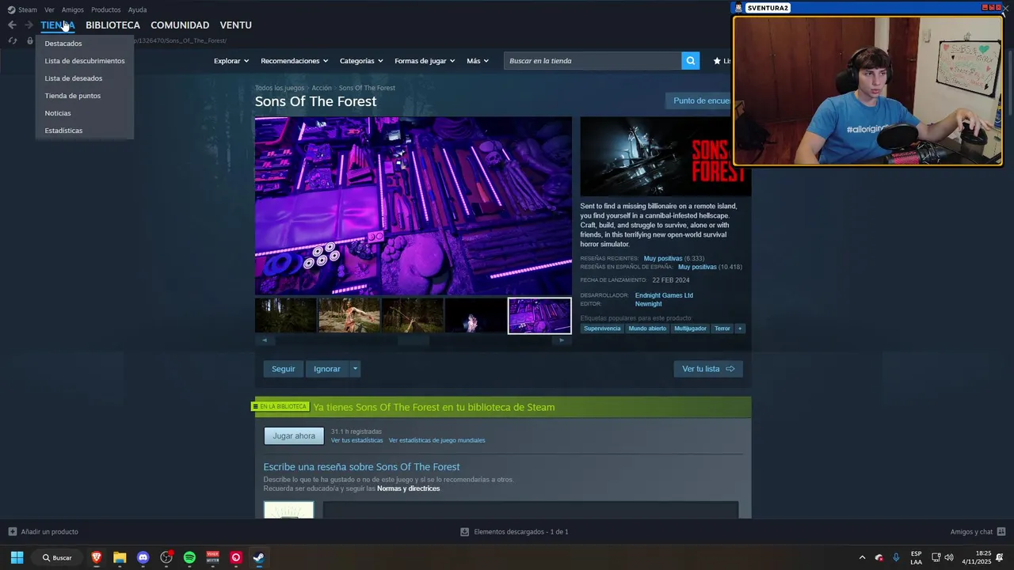The width and height of the screenshot is (1014, 570).
Task: Open the Newnight publisher link
Action: 648,304
